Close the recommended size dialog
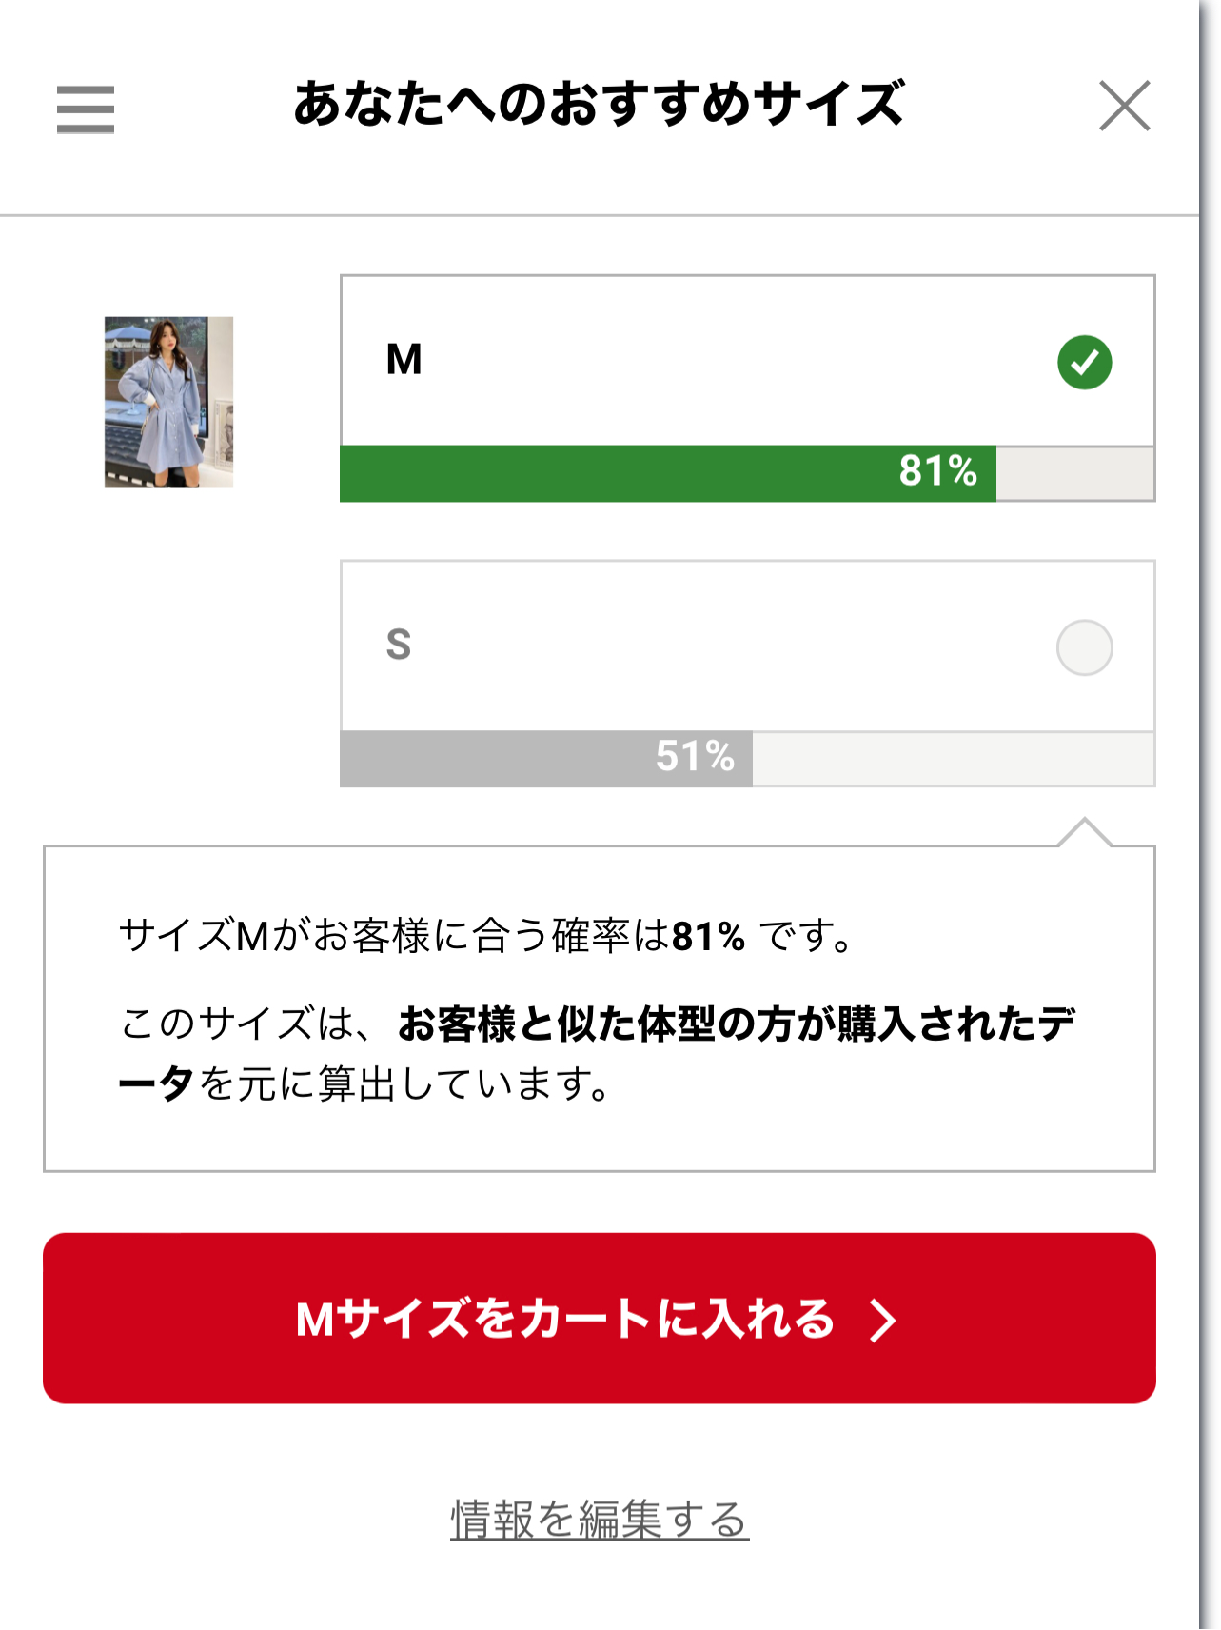The width and height of the screenshot is (1221, 1630). [x=1124, y=106]
